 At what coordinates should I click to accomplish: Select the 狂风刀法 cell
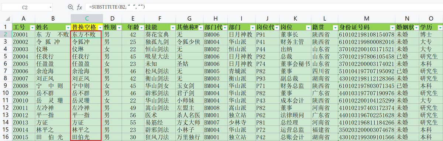point(160,137)
